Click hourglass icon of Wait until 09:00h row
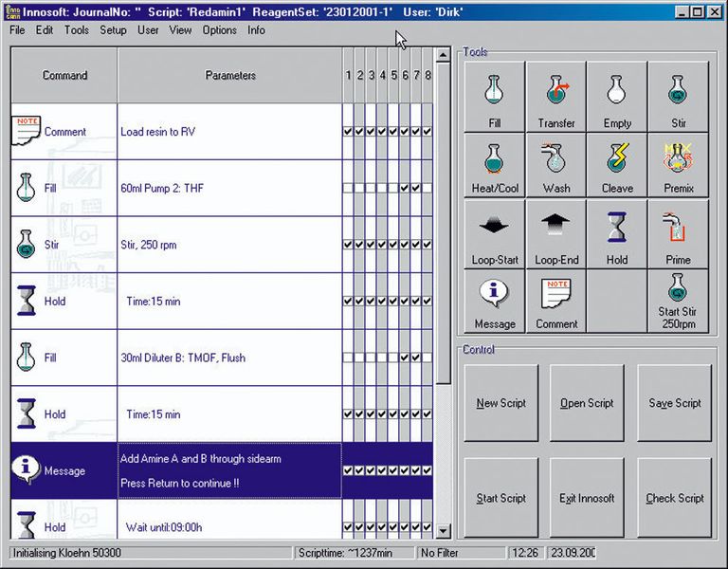Viewport: 728px width, 569px height. [x=26, y=524]
